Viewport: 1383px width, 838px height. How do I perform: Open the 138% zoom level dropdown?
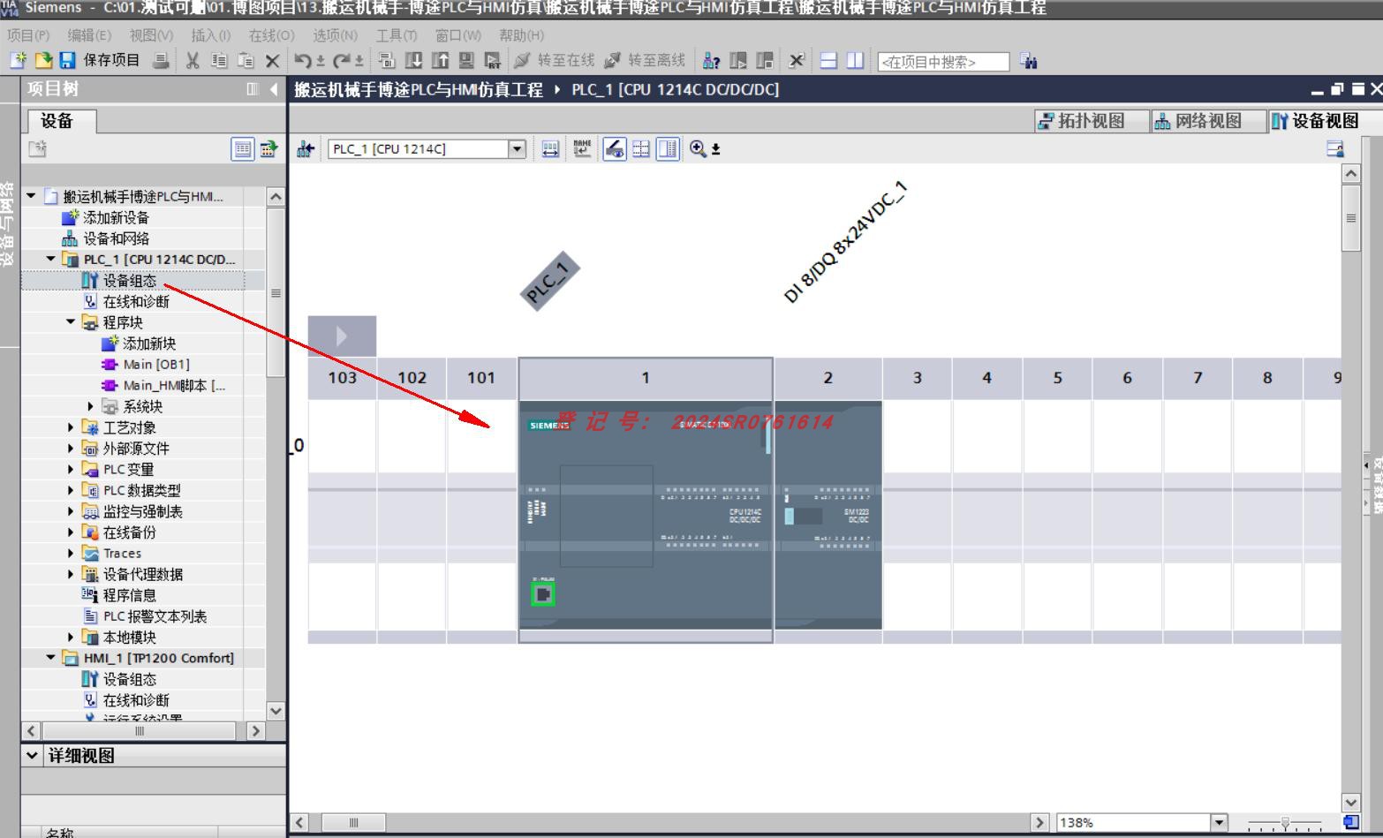1220,823
